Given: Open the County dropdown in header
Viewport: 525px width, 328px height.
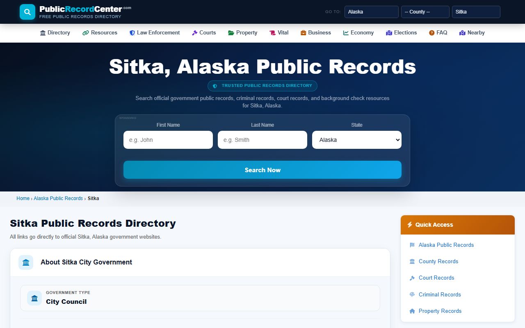Looking at the screenshot, I should click(x=425, y=12).
